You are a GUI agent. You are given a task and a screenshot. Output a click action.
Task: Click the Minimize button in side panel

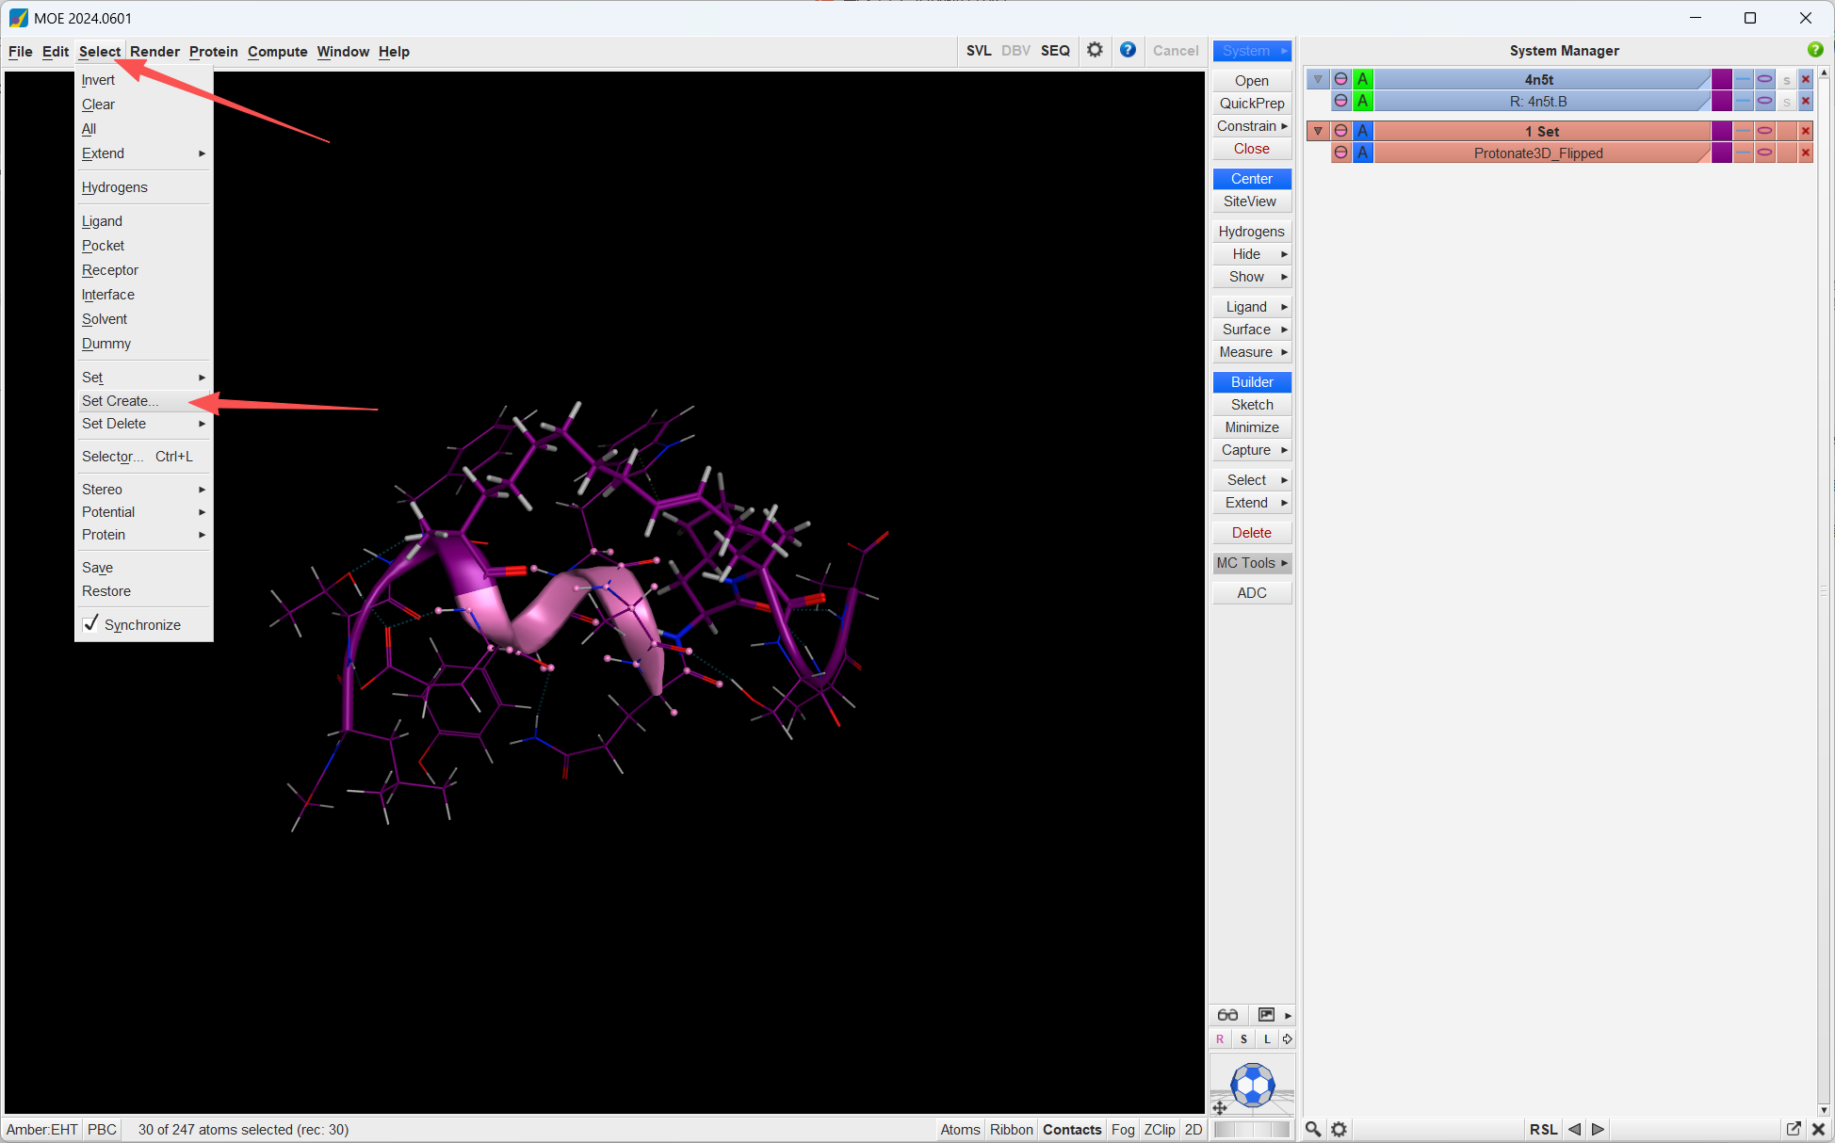pyautogui.click(x=1252, y=427)
